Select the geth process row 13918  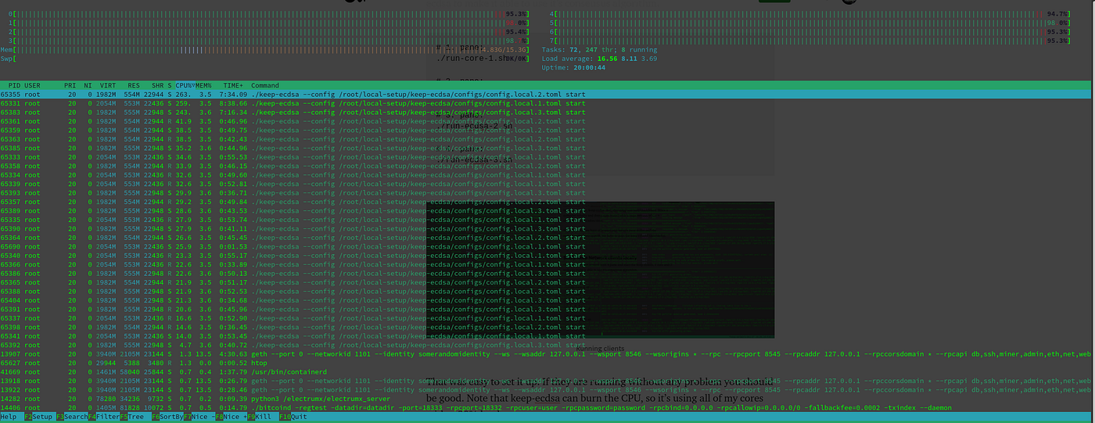pyautogui.click(x=547, y=381)
